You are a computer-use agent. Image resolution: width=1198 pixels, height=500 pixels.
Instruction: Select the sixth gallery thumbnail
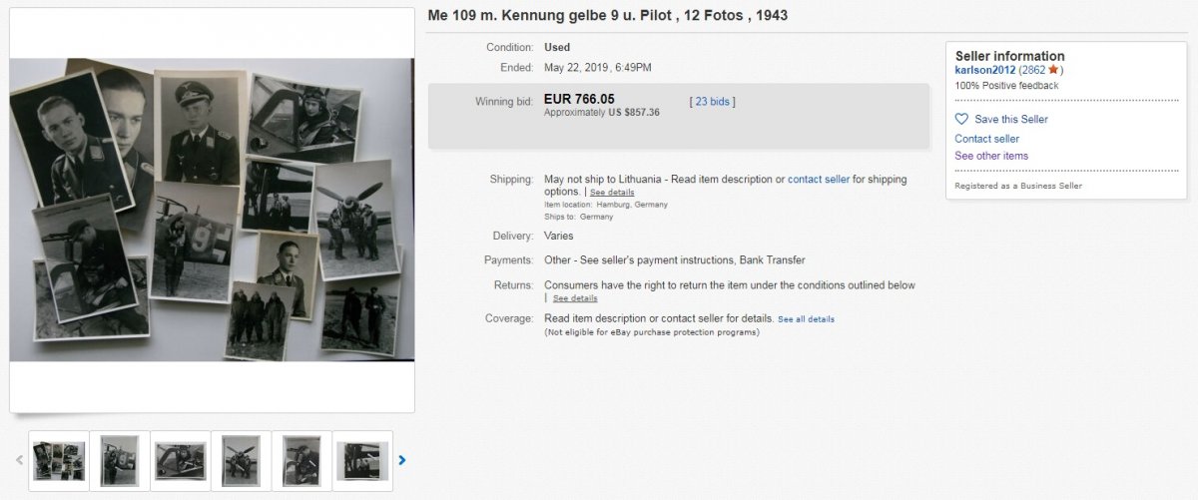[362, 460]
